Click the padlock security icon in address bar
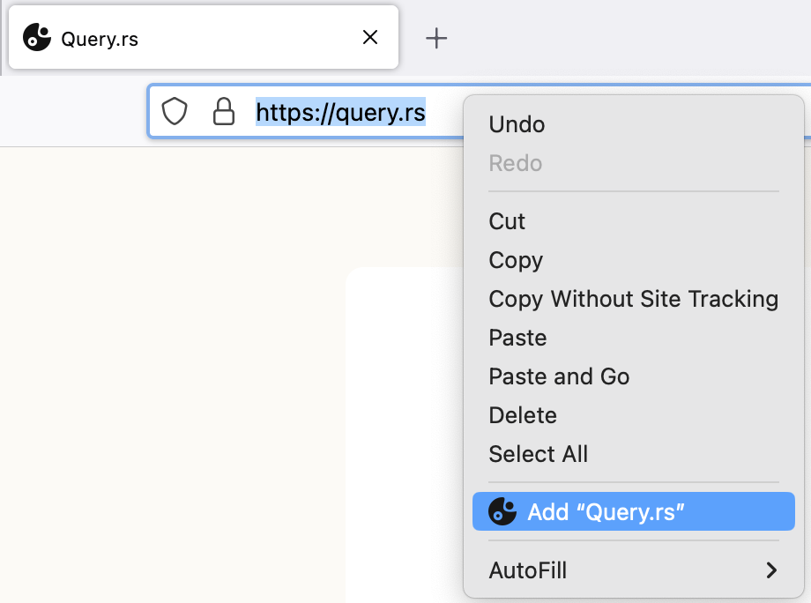The width and height of the screenshot is (811, 603). [x=224, y=111]
